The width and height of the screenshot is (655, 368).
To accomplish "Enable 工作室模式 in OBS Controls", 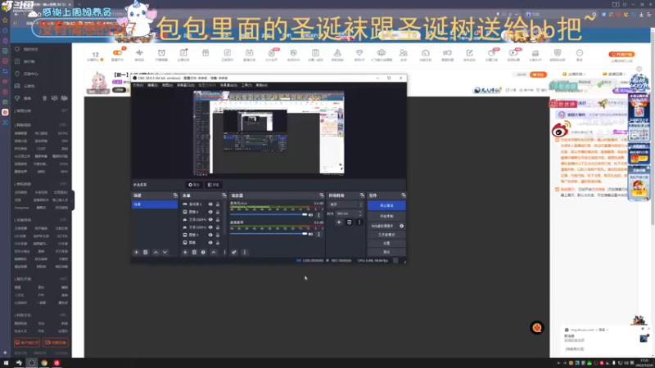I will pyautogui.click(x=386, y=235).
